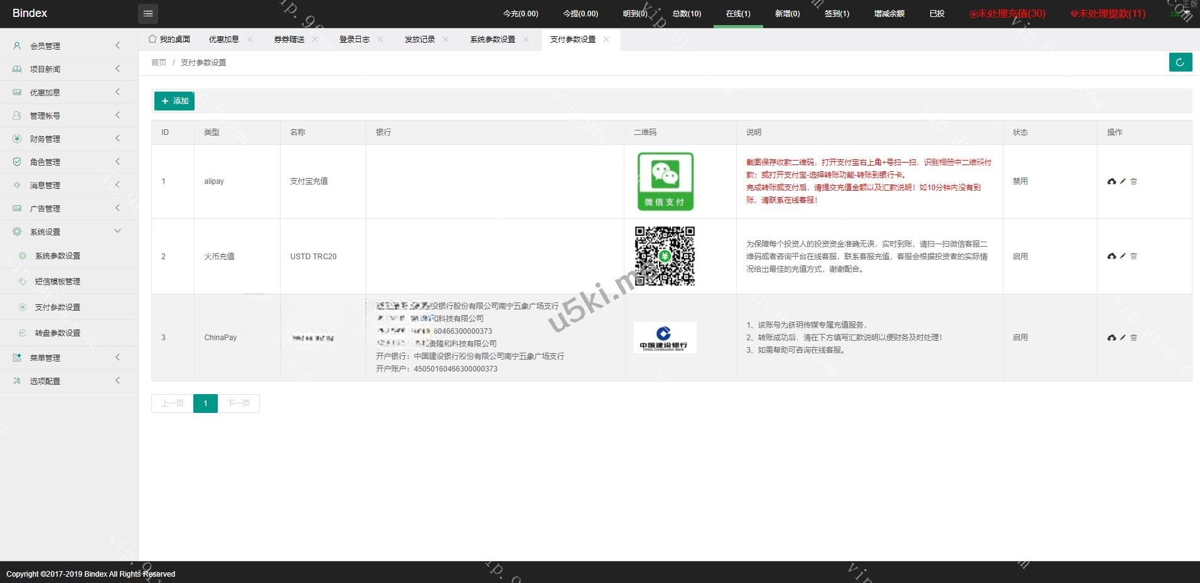Viewport: 1200px width, 583px height.
Task: Switch to the 登录日志 tab
Action: point(354,40)
